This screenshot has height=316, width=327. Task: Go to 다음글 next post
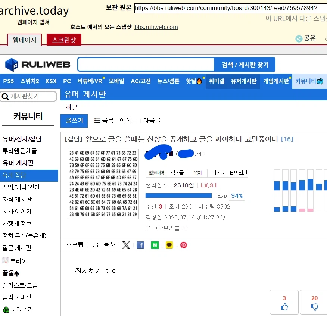click(x=152, y=121)
